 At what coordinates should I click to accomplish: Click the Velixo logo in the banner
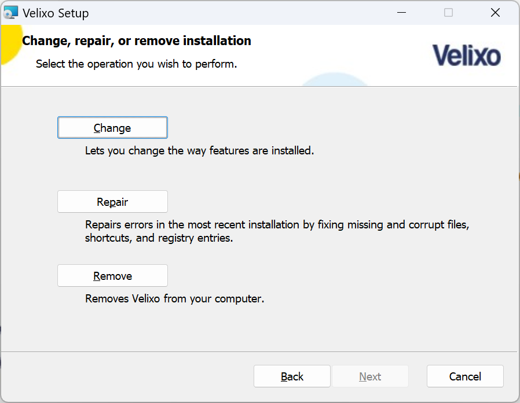click(x=467, y=56)
